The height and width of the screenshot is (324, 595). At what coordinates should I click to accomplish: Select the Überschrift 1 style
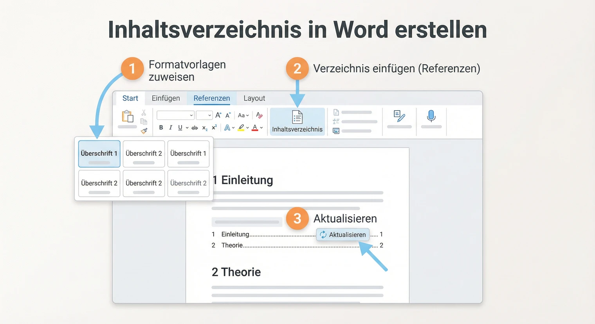click(x=99, y=153)
